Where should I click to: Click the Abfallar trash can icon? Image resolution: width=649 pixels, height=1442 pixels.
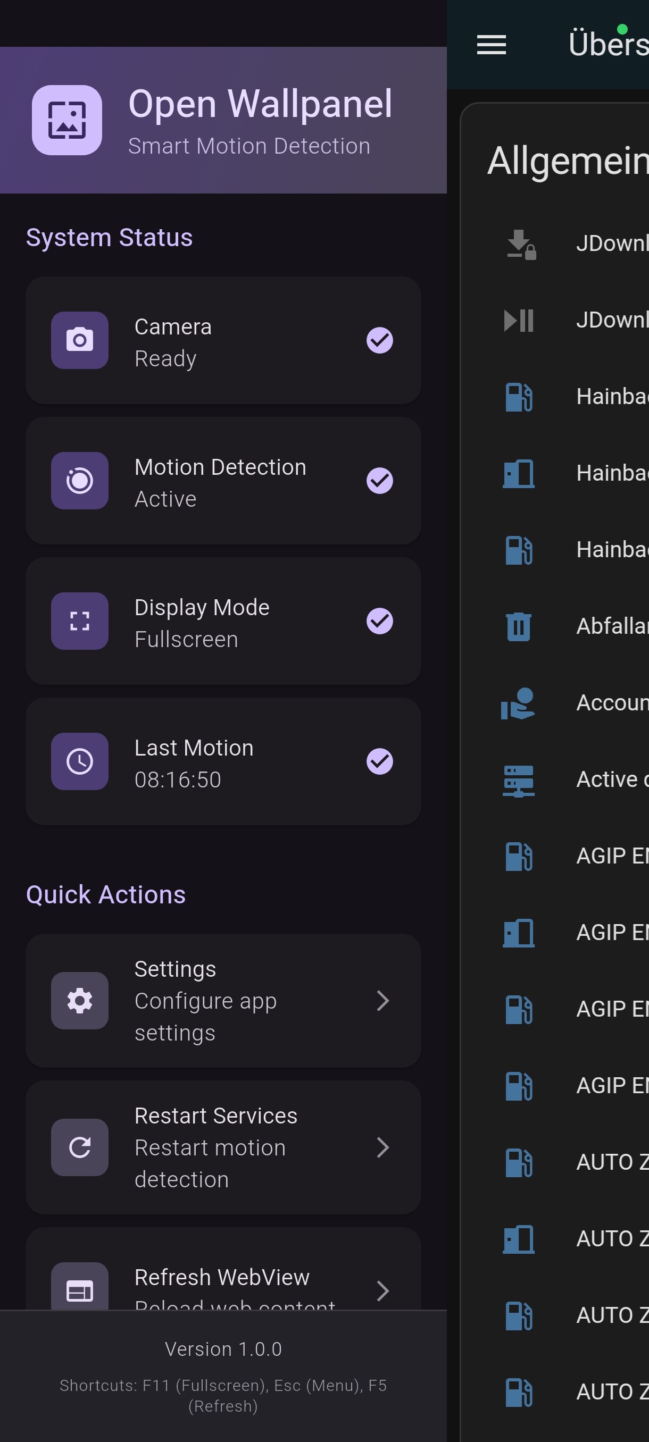(519, 626)
